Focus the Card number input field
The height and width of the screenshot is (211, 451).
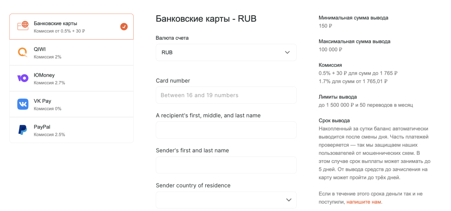click(x=226, y=95)
